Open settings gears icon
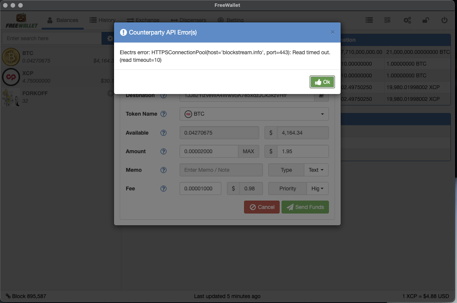Image resolution: width=457 pixels, height=303 pixels. (407, 20)
